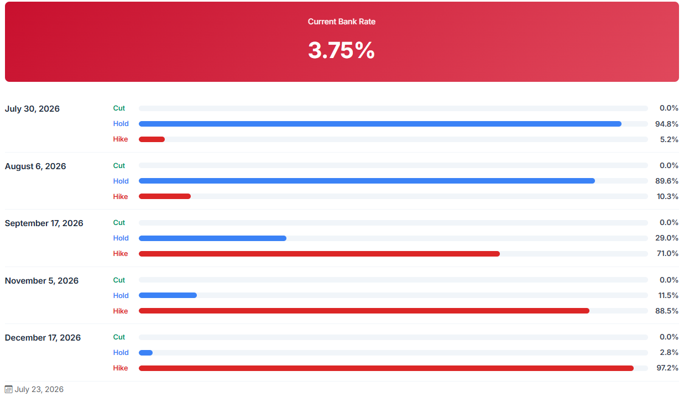Viewport: 684px width, 397px height.
Task: Click the December 17, 2026 Hold short bar
Action: coord(145,353)
